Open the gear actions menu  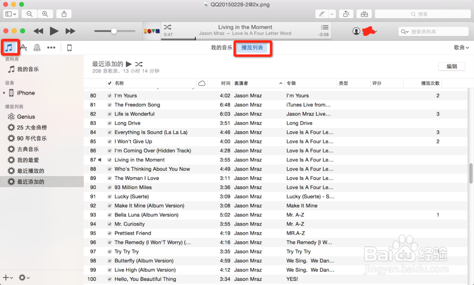pos(24,277)
